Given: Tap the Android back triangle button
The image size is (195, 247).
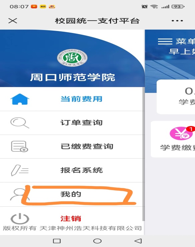Looking at the screenshot, I should click(138, 241).
